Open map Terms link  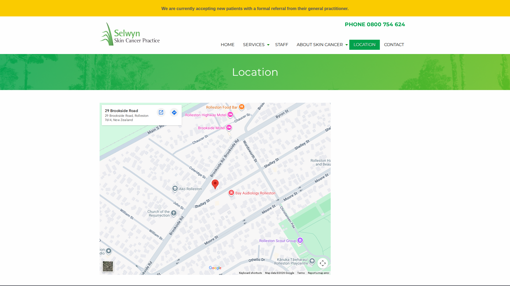tap(301, 273)
